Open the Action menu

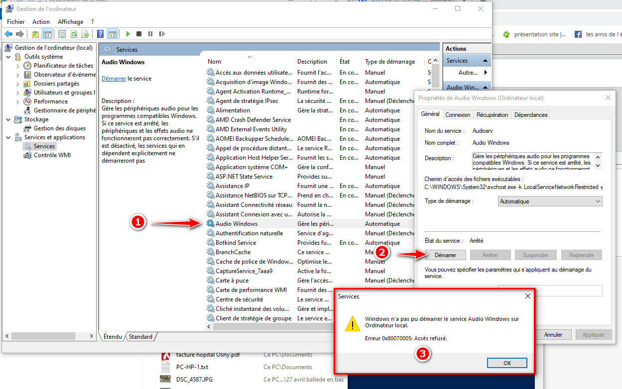[x=41, y=22]
